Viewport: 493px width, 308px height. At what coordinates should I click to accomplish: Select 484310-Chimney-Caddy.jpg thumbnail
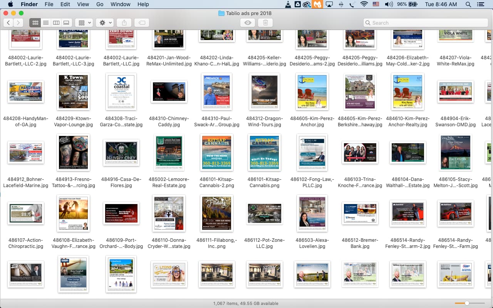click(x=169, y=92)
